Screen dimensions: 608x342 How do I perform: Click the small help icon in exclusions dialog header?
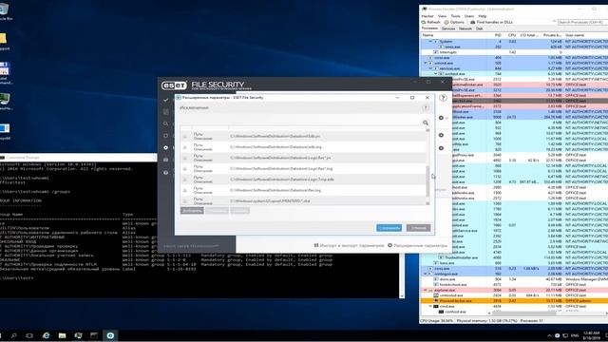pos(426,107)
